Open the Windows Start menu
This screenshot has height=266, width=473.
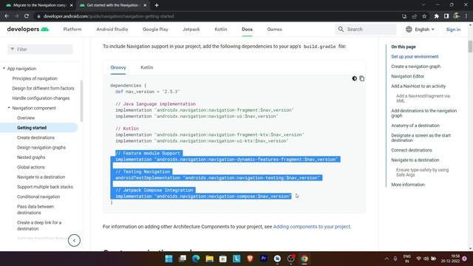pos(169,259)
